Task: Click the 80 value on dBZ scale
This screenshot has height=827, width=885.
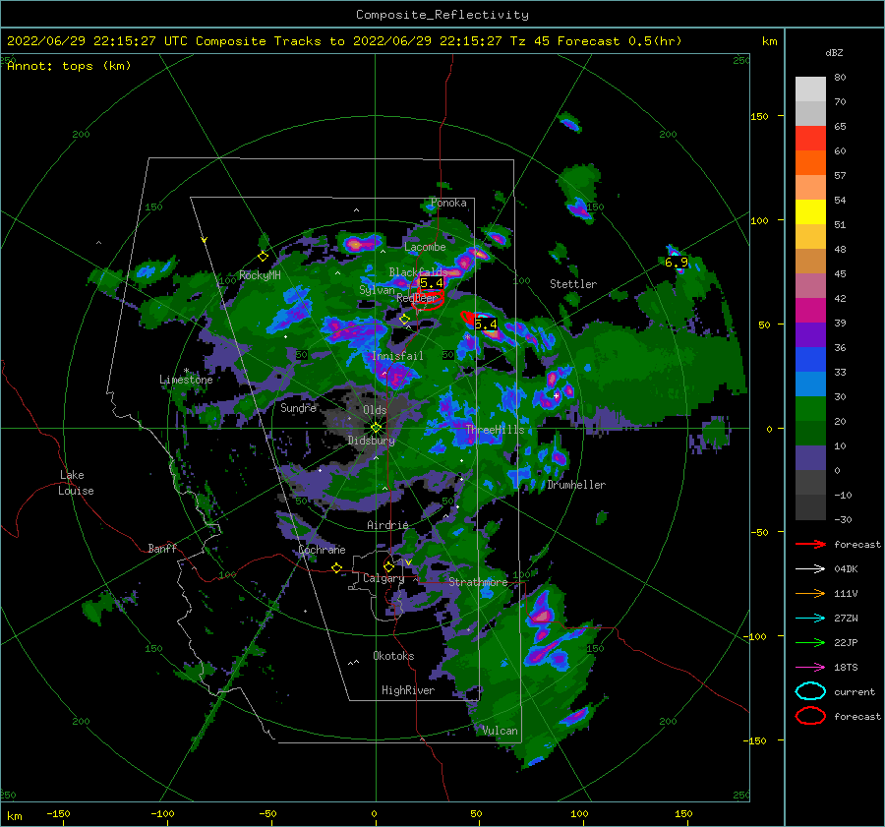Action: pyautogui.click(x=840, y=78)
